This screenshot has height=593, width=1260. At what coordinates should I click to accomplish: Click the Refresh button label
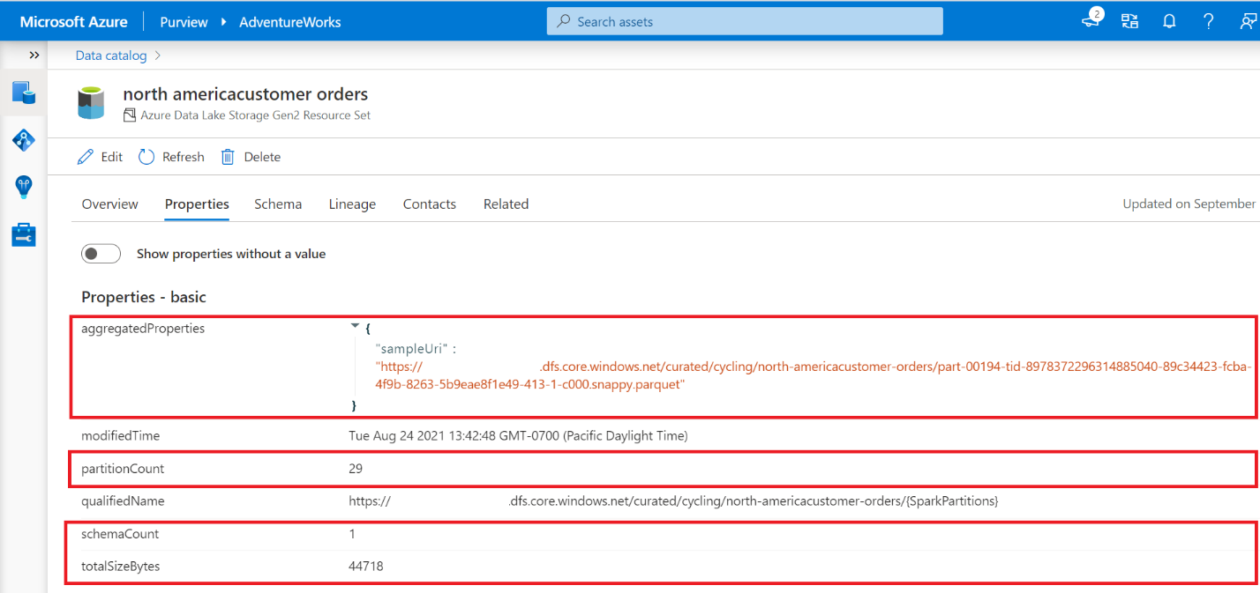tap(184, 157)
